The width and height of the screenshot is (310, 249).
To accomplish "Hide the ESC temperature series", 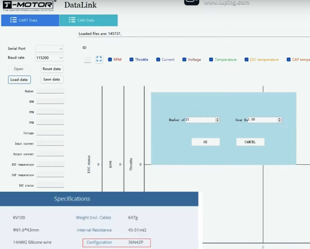I will [246, 60].
